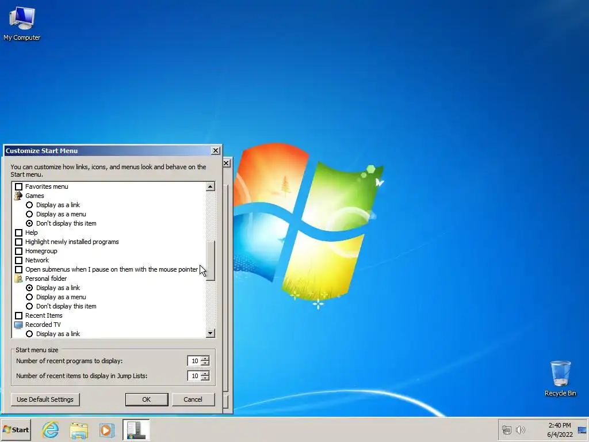
Task: Click the Recorded TV monitor icon
Action: (x=18, y=325)
